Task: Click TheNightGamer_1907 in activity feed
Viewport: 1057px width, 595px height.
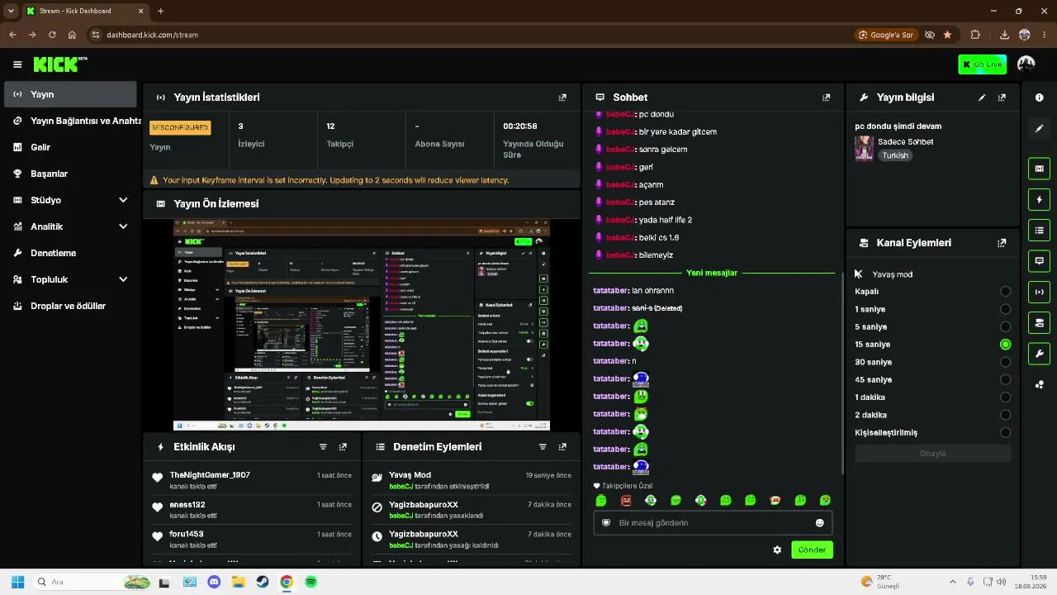Action: click(210, 475)
